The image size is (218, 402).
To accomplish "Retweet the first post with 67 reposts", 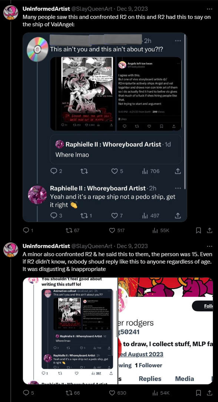I will coord(73,231).
